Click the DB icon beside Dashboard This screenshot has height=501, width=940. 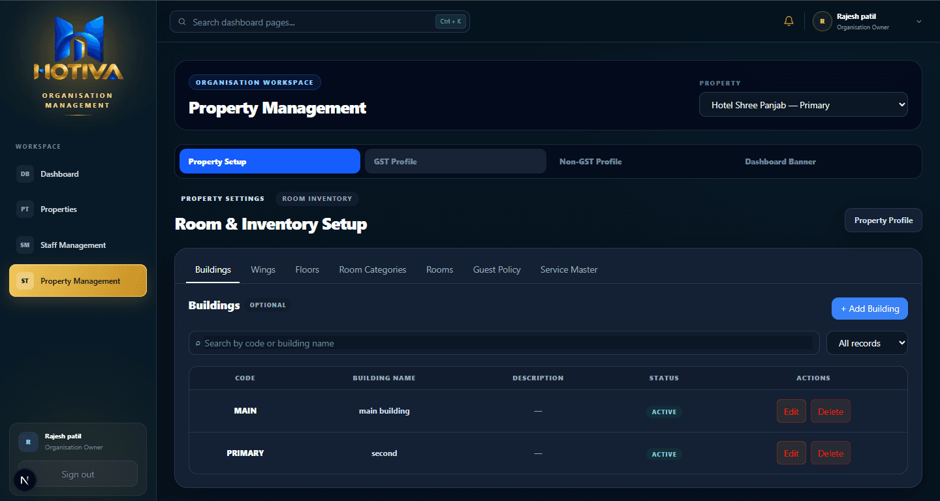coord(25,174)
